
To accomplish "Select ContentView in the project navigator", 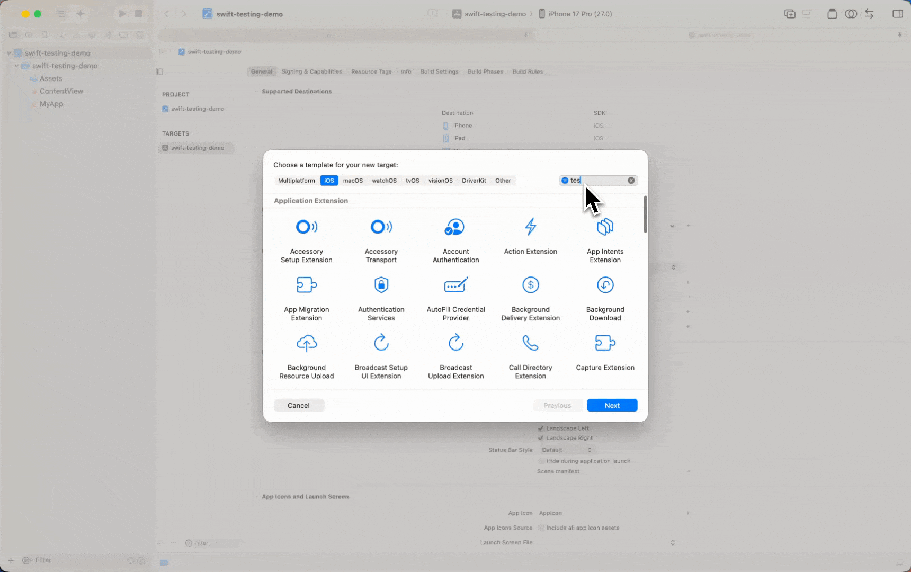I will point(61,91).
